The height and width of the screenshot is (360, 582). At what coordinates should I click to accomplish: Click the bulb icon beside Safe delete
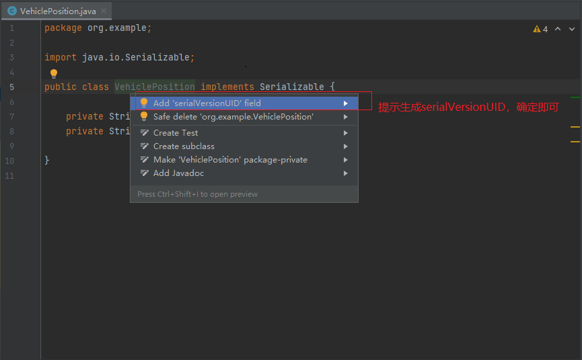pyautogui.click(x=144, y=117)
